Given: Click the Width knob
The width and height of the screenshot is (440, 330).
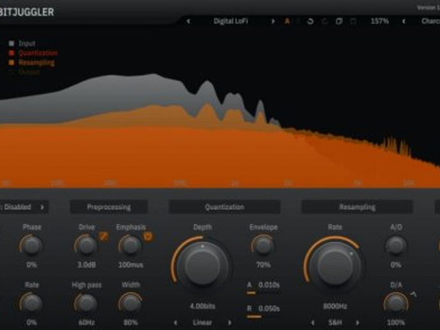Looking at the screenshot, I should coord(131,303).
